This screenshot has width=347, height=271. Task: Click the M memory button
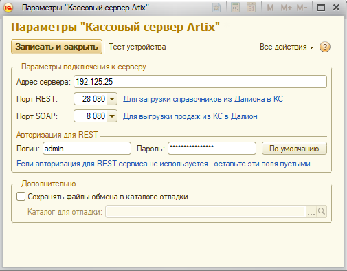point(270,8)
